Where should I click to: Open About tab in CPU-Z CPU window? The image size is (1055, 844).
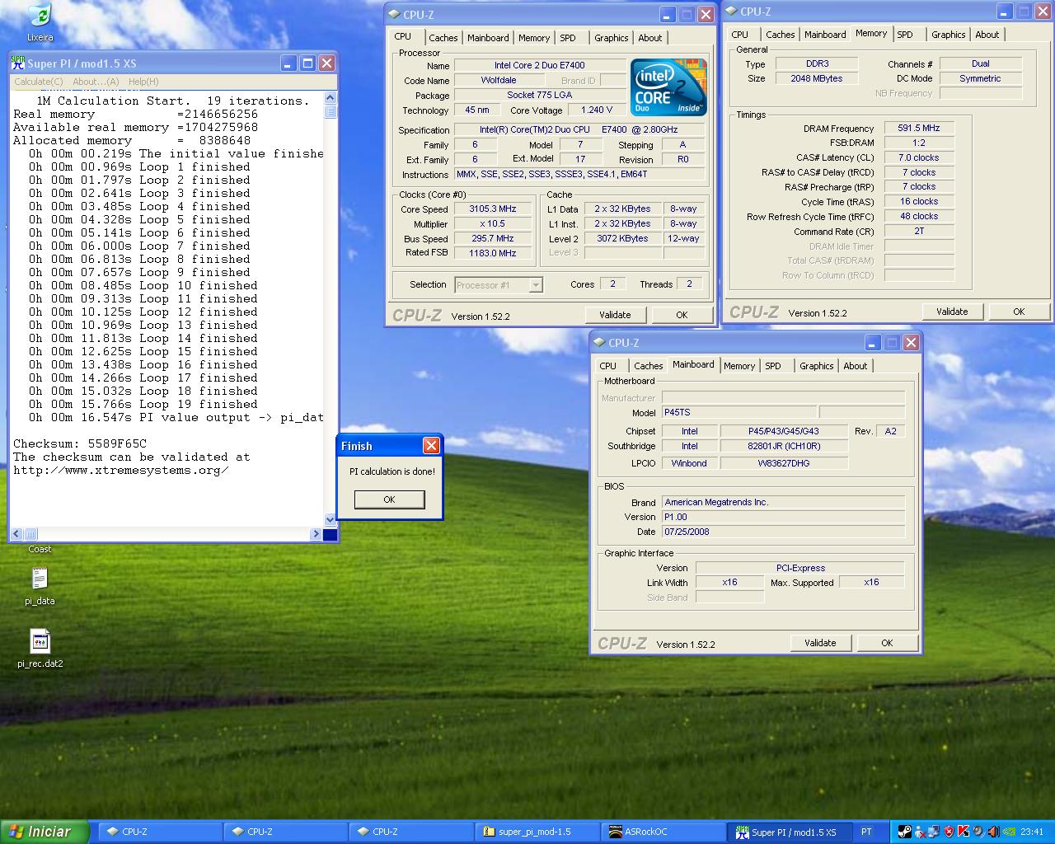[x=650, y=38]
